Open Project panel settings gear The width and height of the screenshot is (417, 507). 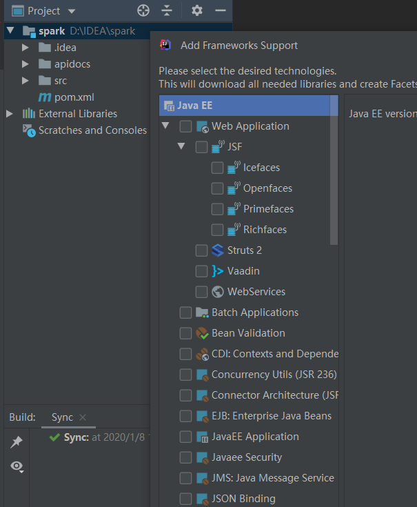(197, 11)
